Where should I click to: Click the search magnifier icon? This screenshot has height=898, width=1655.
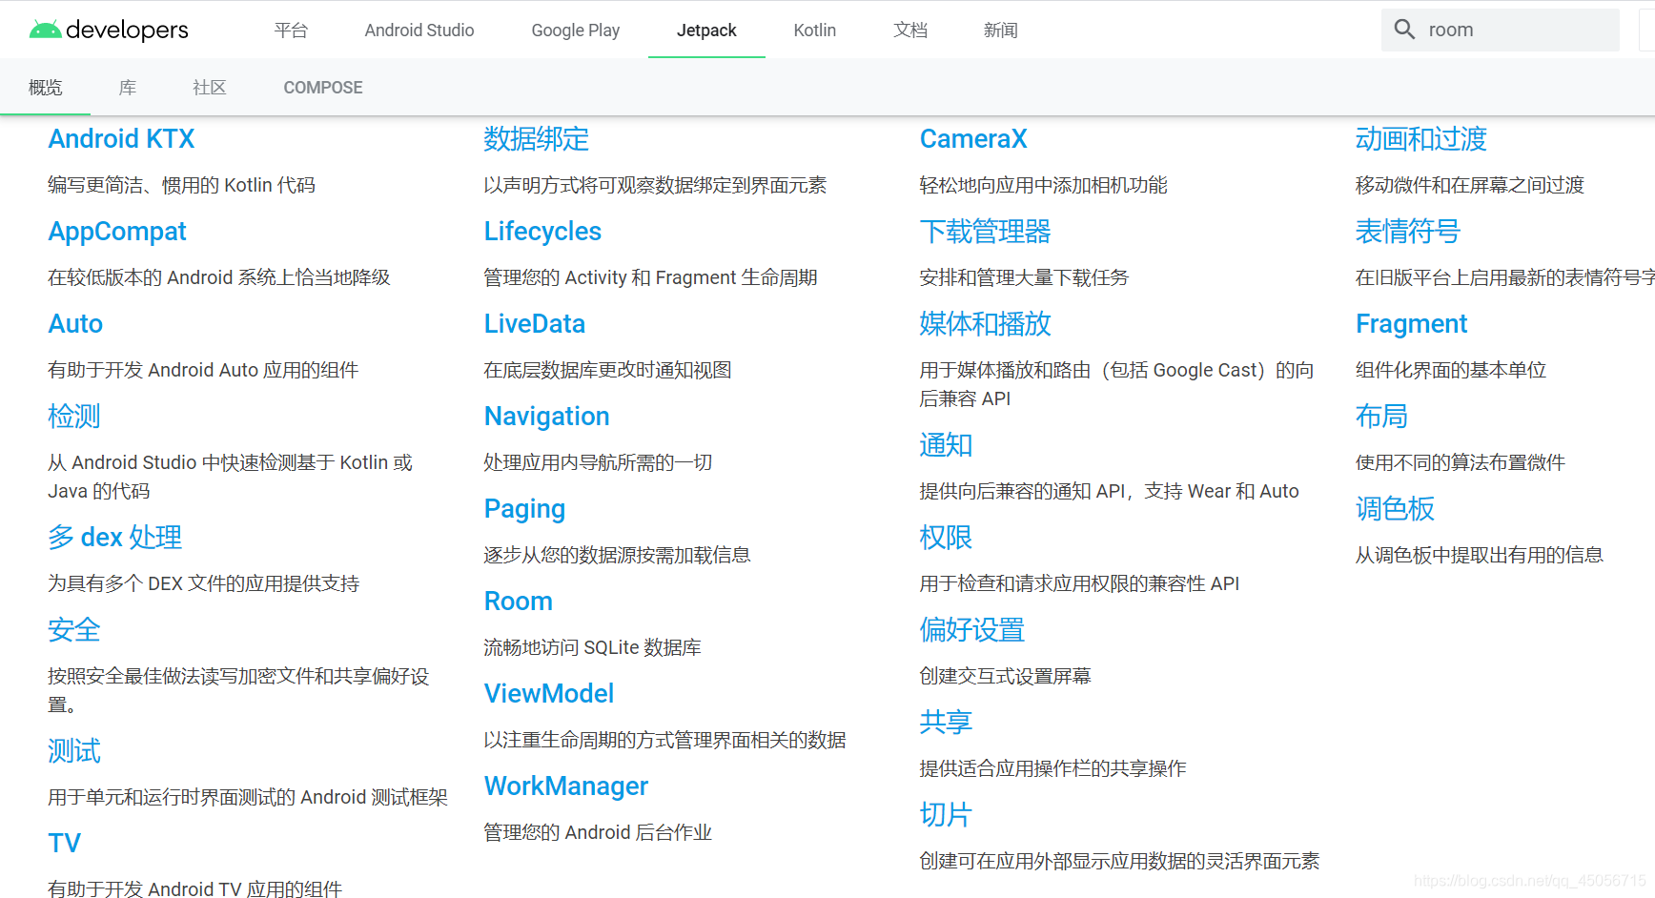pos(1404,30)
